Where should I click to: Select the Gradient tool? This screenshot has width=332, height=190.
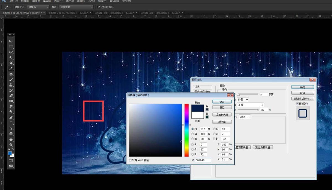pyautogui.click(x=11, y=101)
